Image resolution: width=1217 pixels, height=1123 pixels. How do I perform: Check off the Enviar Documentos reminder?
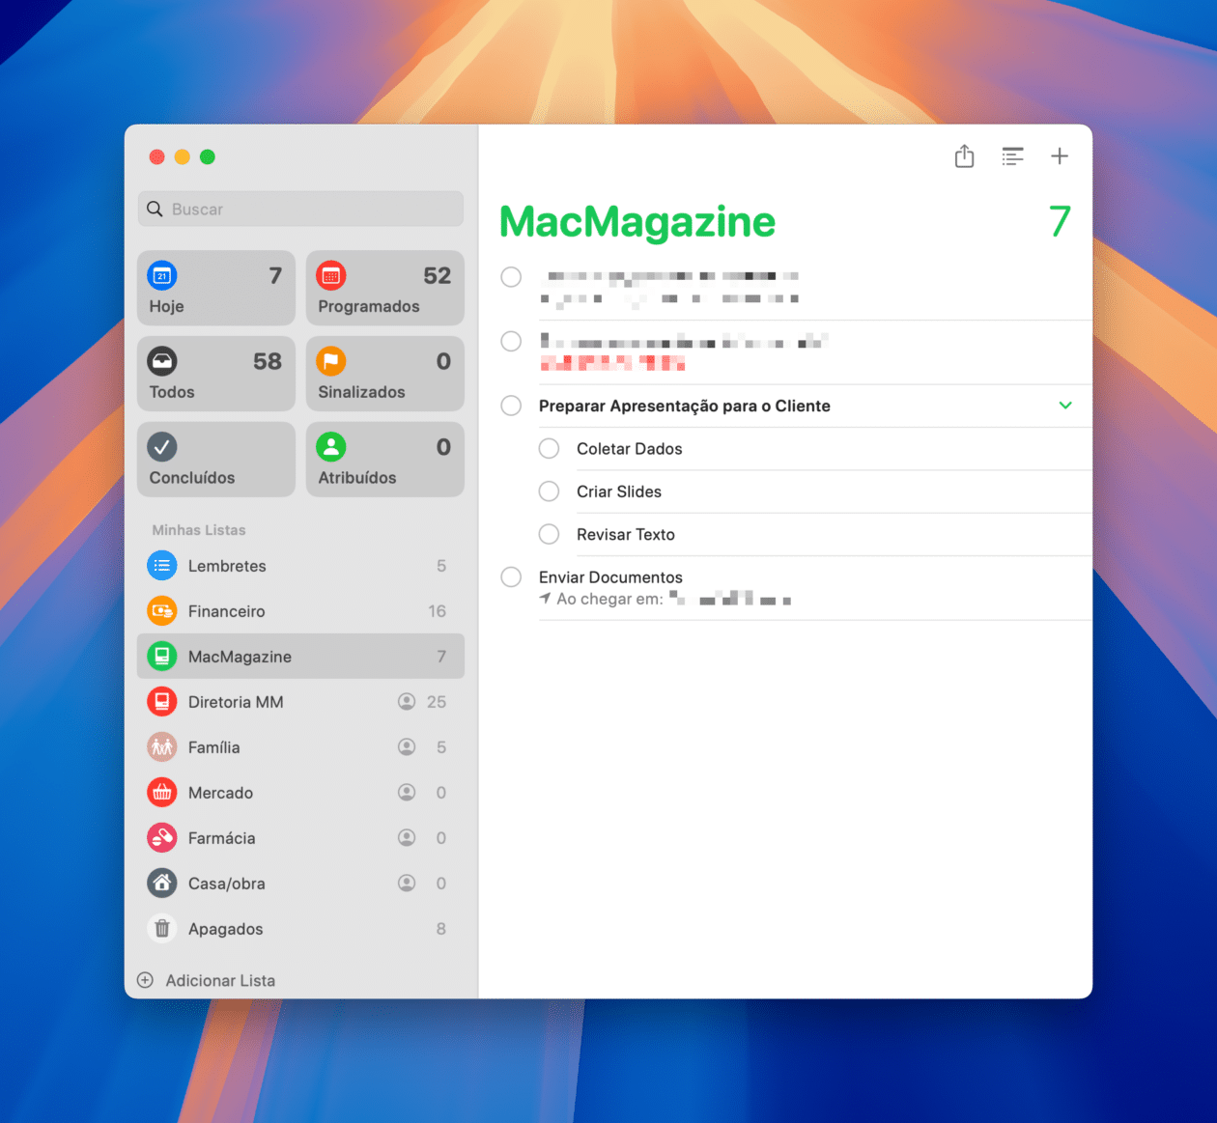pyautogui.click(x=511, y=576)
